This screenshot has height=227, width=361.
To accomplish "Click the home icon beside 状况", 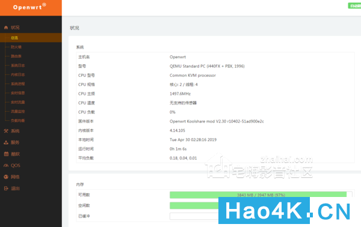I will click(x=6, y=28).
